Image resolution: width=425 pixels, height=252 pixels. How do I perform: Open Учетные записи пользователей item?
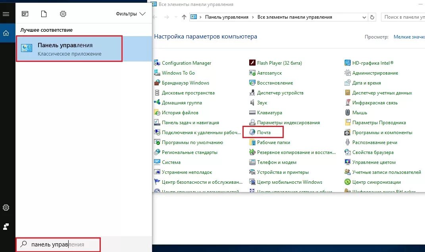[x=383, y=172]
